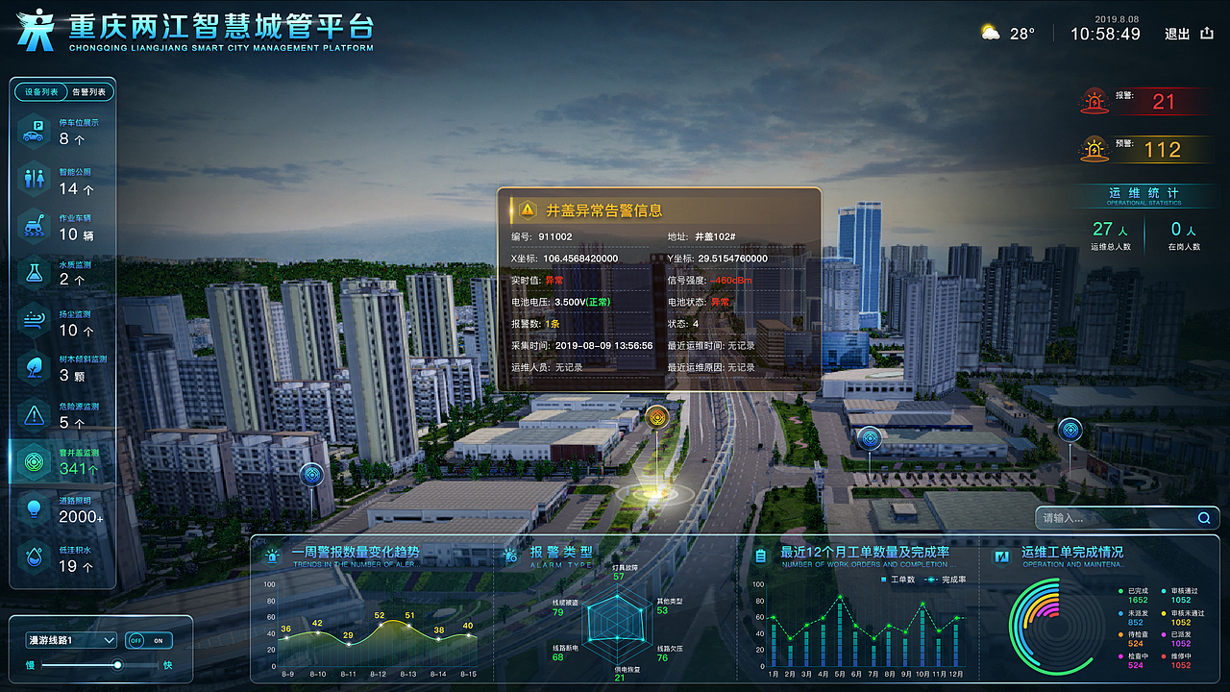
Task: Click the clock time 10:58:49
Action: tap(1105, 34)
